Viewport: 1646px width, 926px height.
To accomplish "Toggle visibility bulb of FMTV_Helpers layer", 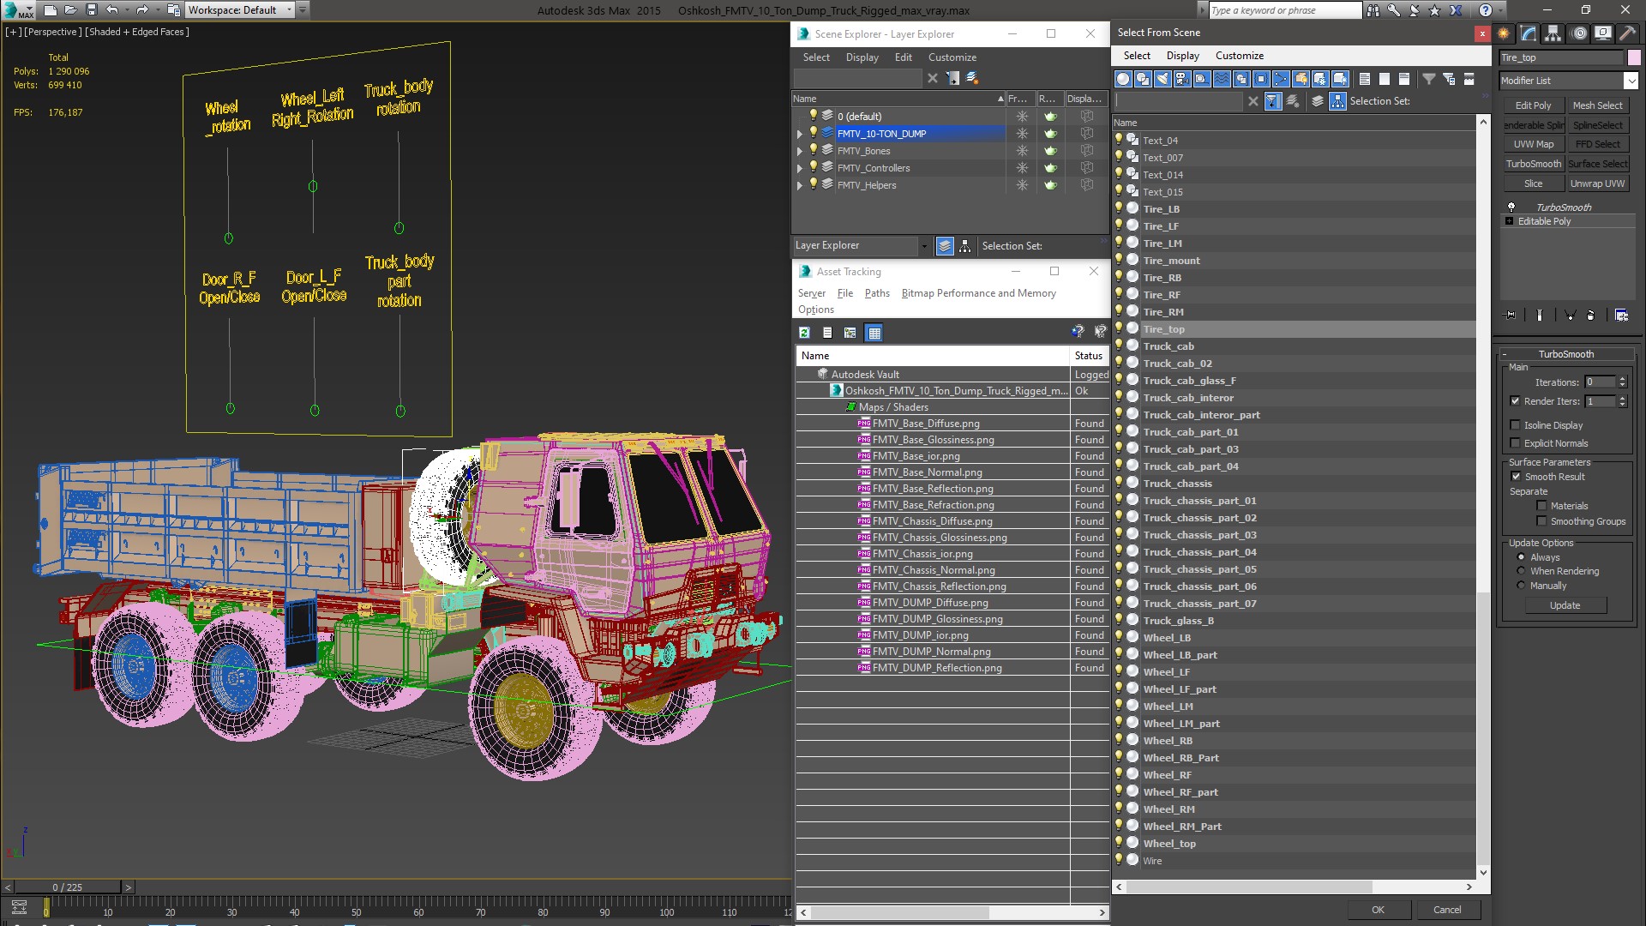I will click(814, 184).
